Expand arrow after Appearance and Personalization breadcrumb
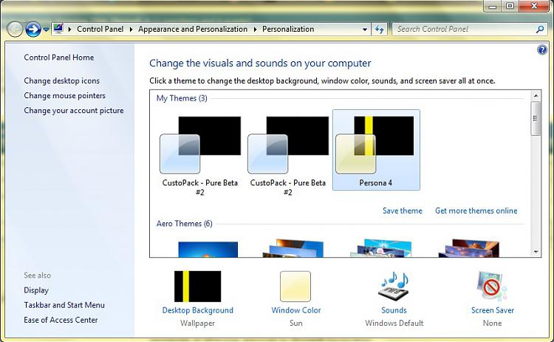The height and width of the screenshot is (342, 554). pos(255,30)
